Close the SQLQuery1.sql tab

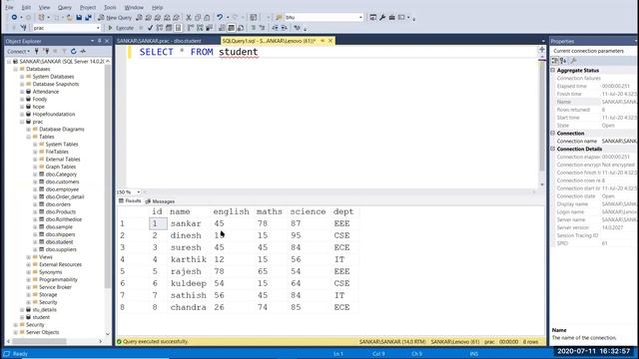point(330,41)
